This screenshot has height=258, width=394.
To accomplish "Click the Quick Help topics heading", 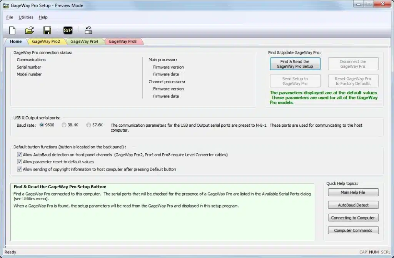I will 342,183.
